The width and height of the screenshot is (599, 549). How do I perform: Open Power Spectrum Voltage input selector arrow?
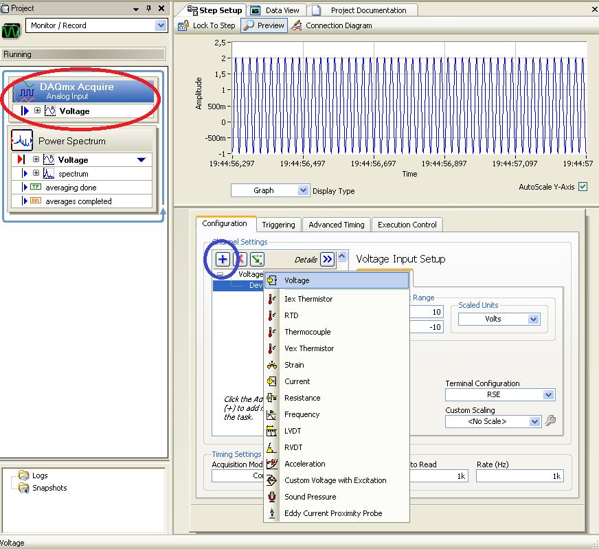pos(142,159)
